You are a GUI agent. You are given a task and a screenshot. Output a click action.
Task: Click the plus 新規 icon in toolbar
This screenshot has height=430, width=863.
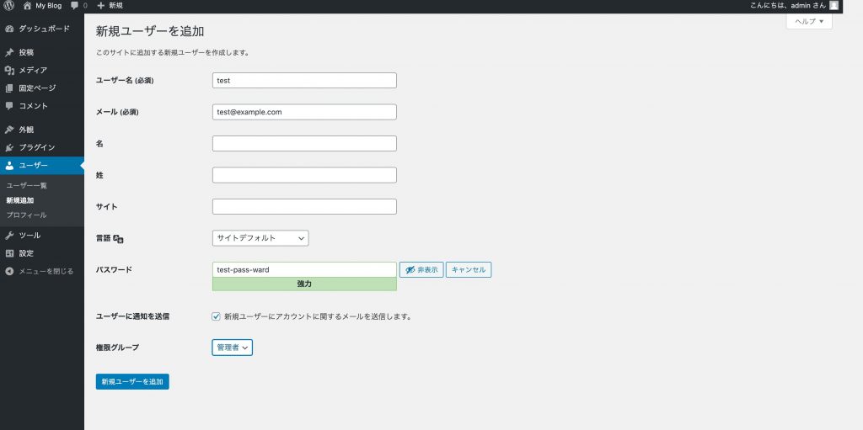point(101,6)
